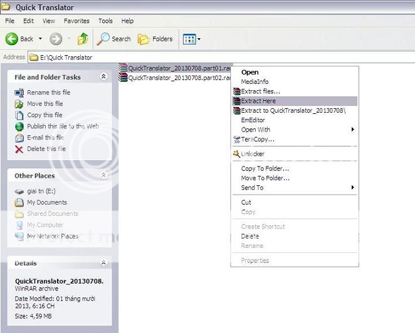Click the TeraCopy icon in context menu

coord(236,139)
